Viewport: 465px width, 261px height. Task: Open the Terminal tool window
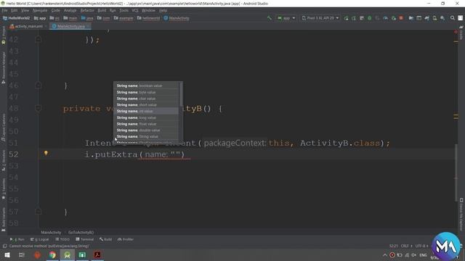point(84,239)
